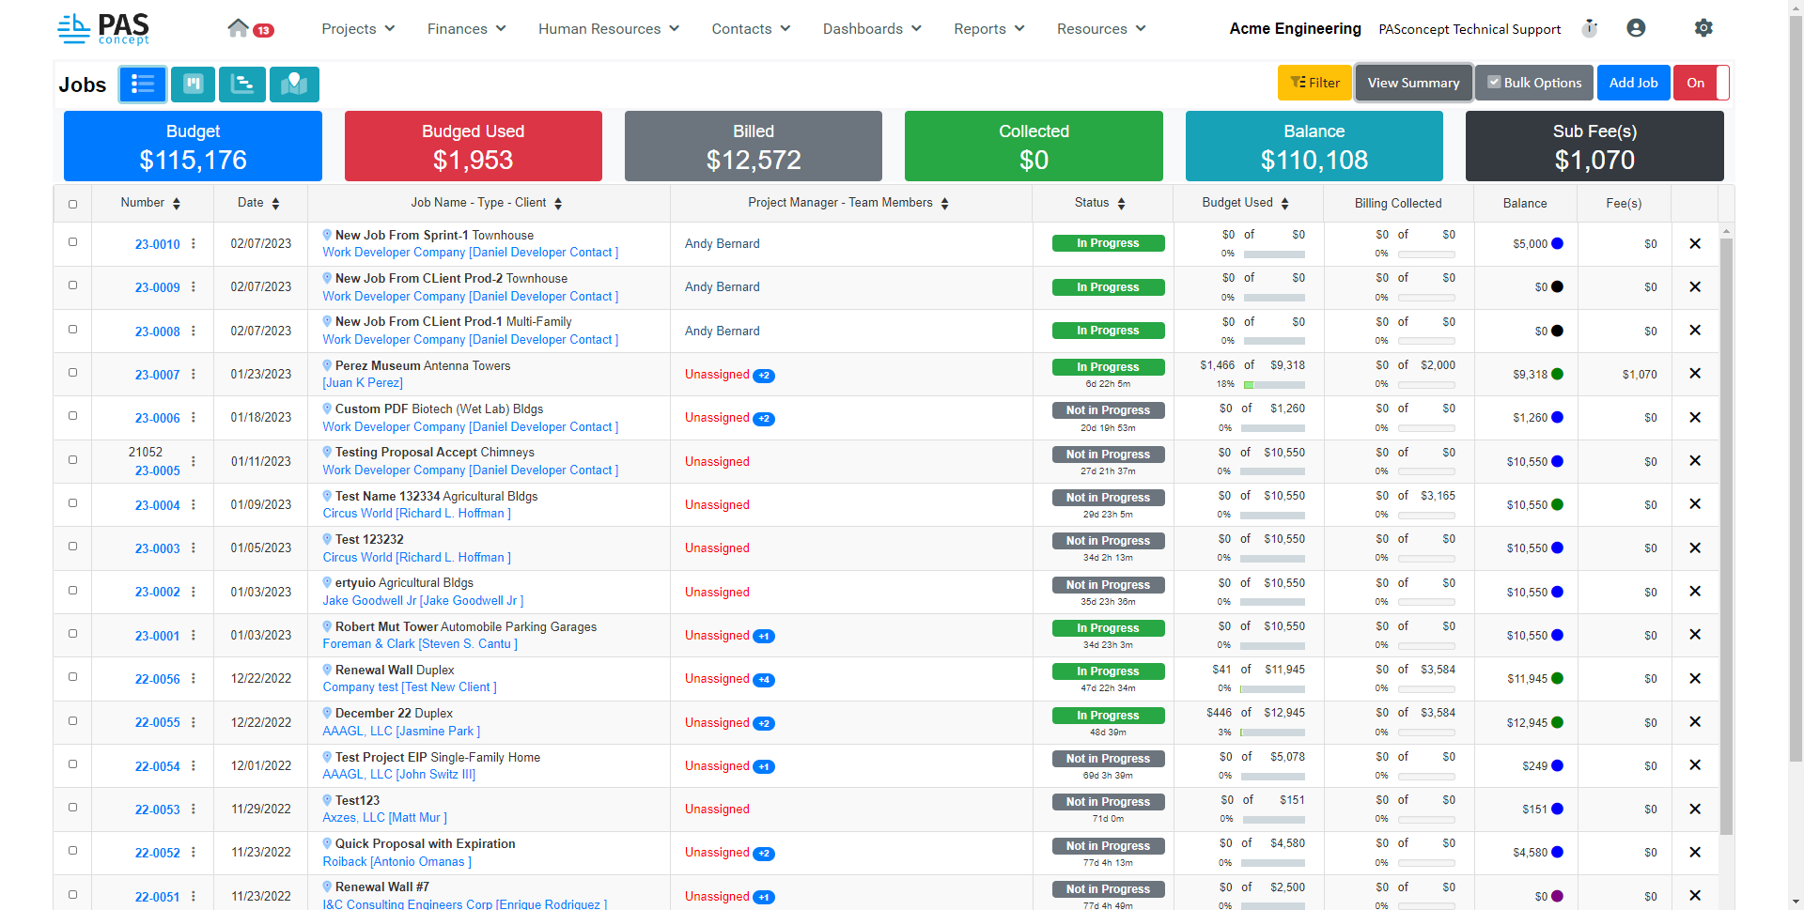Open the kanban board view icon
The height and width of the screenshot is (910, 1804).
193,85
